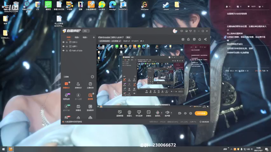Image resolution: width=271 pixels, height=152 pixels.
Task: Open the Windows Start menu
Action: pos(3,149)
